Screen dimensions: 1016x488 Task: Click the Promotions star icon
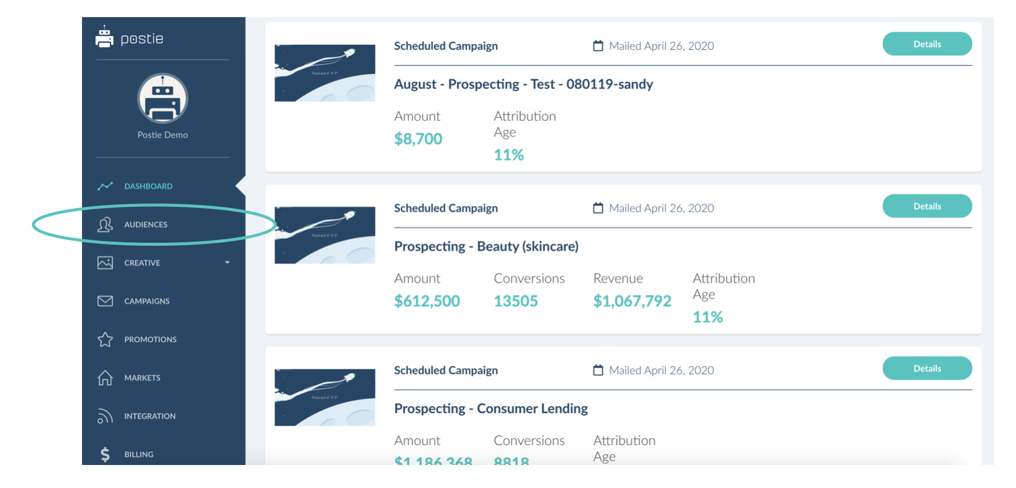coord(105,339)
